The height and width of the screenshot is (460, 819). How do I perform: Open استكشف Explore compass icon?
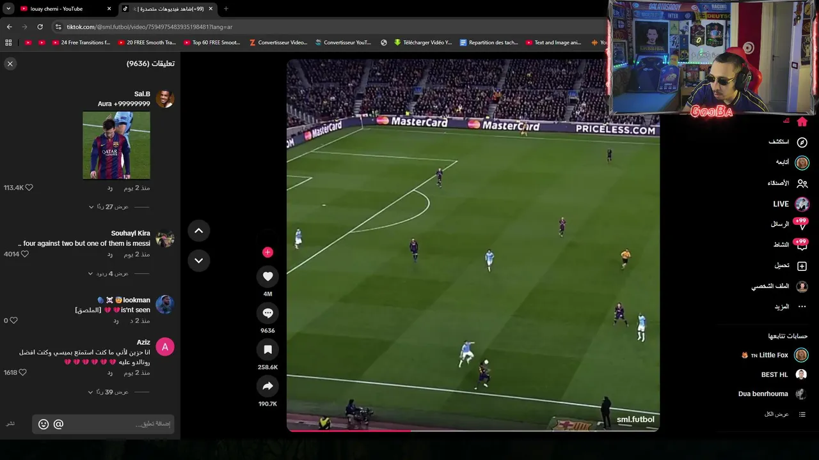pyautogui.click(x=802, y=142)
